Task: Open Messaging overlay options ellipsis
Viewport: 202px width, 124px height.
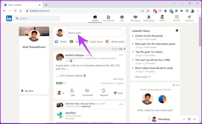Action: click(x=184, y=119)
